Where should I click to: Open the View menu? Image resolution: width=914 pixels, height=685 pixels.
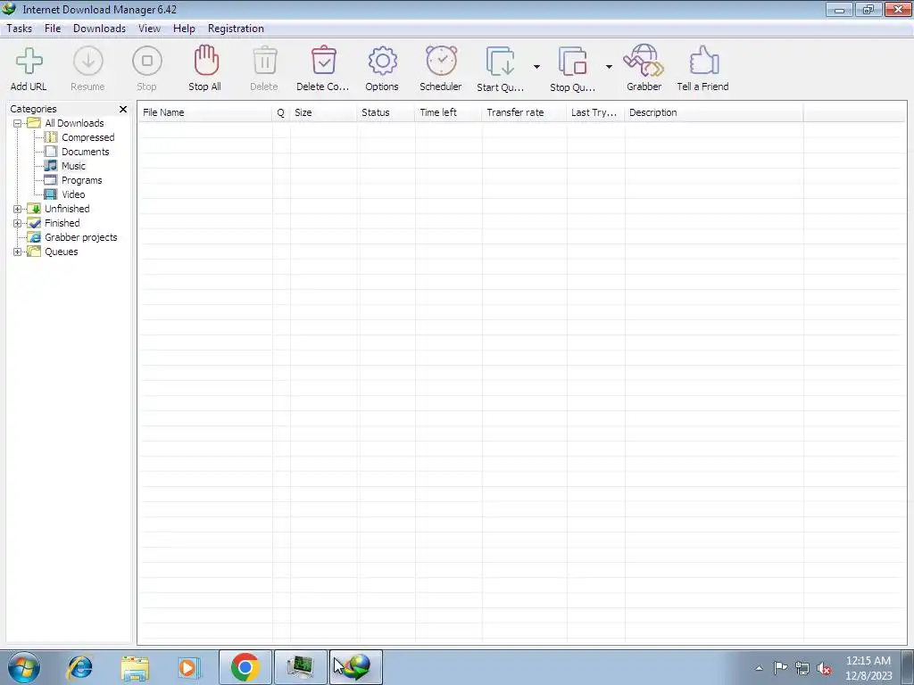(149, 29)
